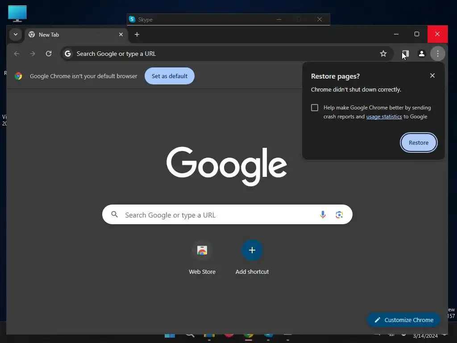
Task: Dismiss the Restore pages dialog
Action: point(432,75)
